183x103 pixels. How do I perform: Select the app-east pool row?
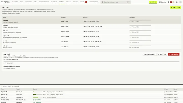click(x=91, y=21)
